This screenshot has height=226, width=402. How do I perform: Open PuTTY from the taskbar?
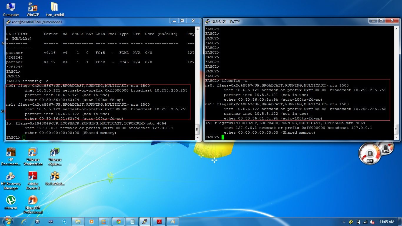tap(145, 221)
